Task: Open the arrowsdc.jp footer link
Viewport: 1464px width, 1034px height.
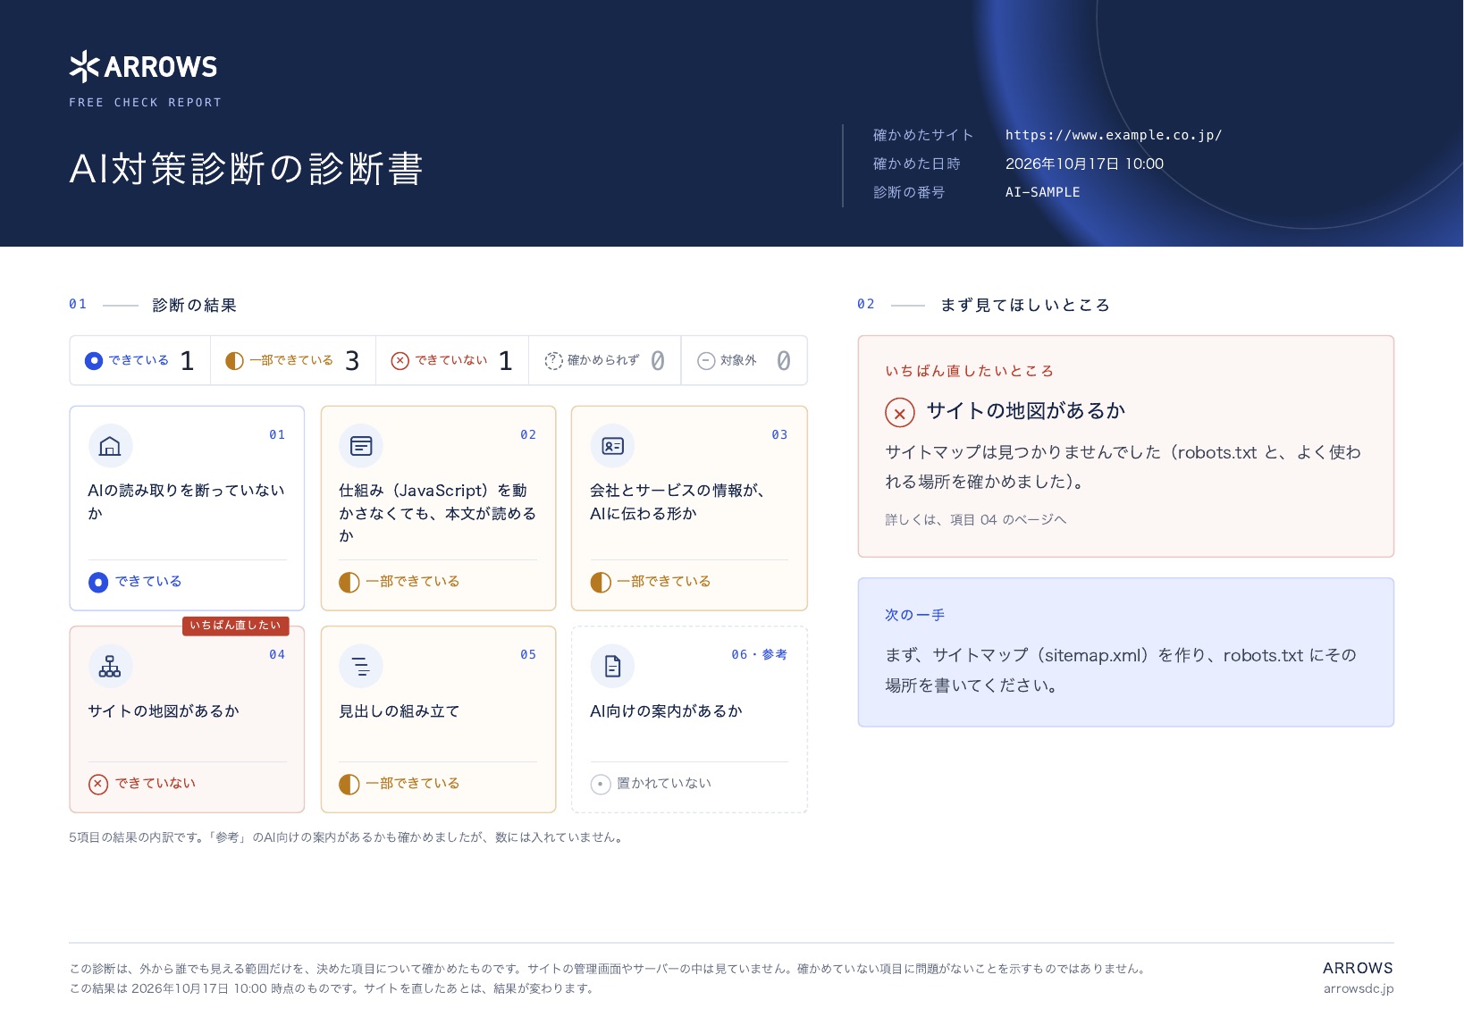Action: click(x=1359, y=988)
